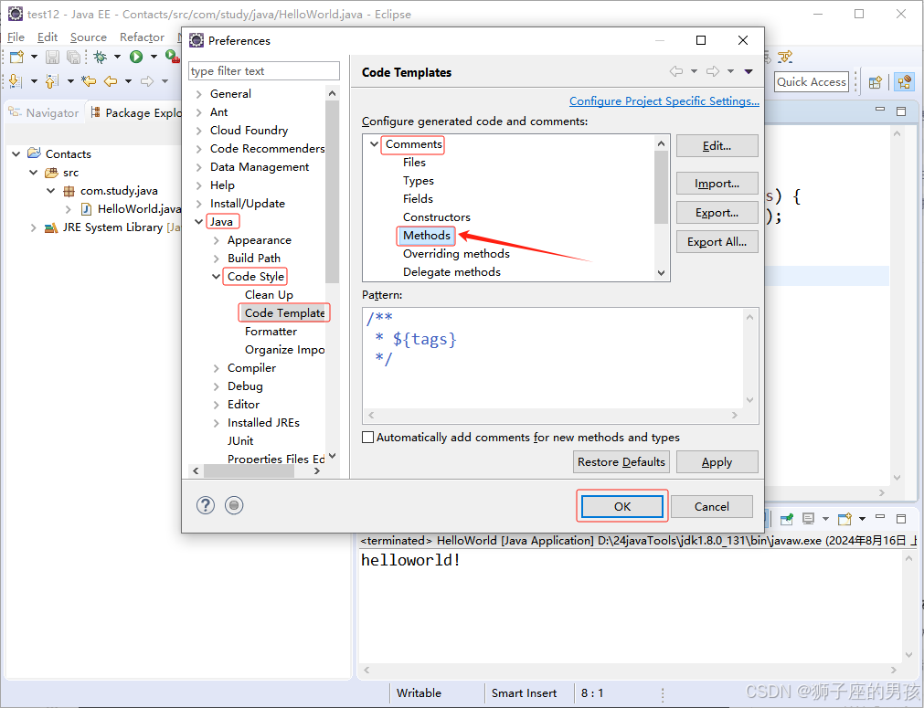Click the Export All... button
Image resolution: width=924 pixels, height=708 pixels.
click(717, 242)
